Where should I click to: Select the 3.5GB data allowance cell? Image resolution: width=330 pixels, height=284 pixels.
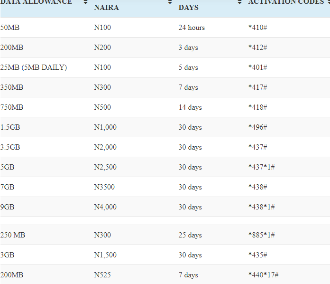[x=10, y=147]
